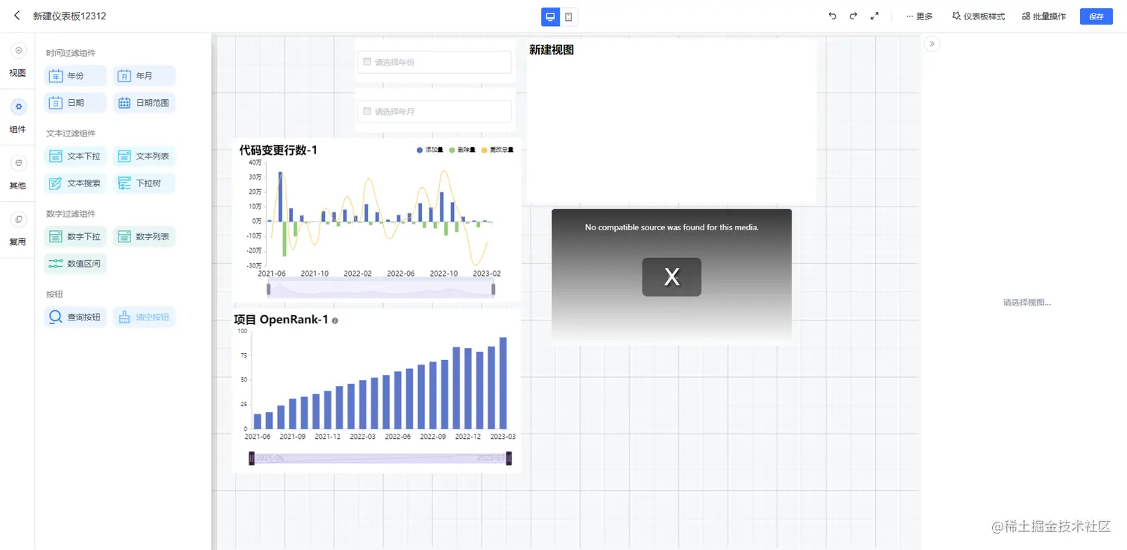This screenshot has width=1127, height=550.
Task: Toggle the 添加量 legend series
Action: (430, 150)
